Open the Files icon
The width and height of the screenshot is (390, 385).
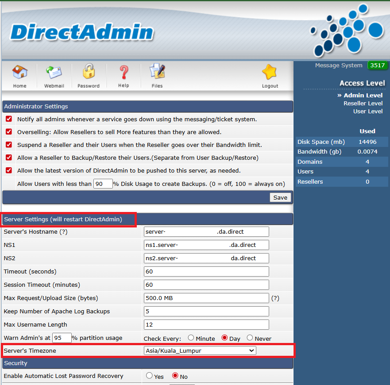[157, 71]
